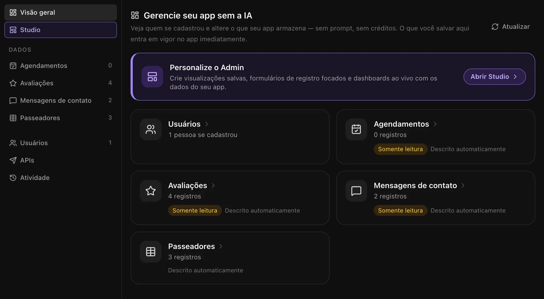
Task: Click the Atualizar button
Action: pos(511,27)
